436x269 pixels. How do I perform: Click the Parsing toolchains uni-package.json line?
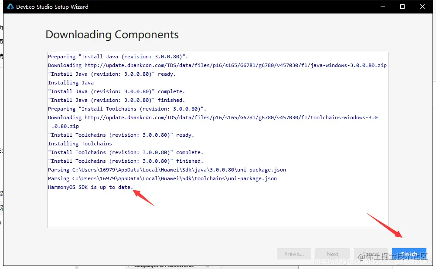[x=162, y=178]
